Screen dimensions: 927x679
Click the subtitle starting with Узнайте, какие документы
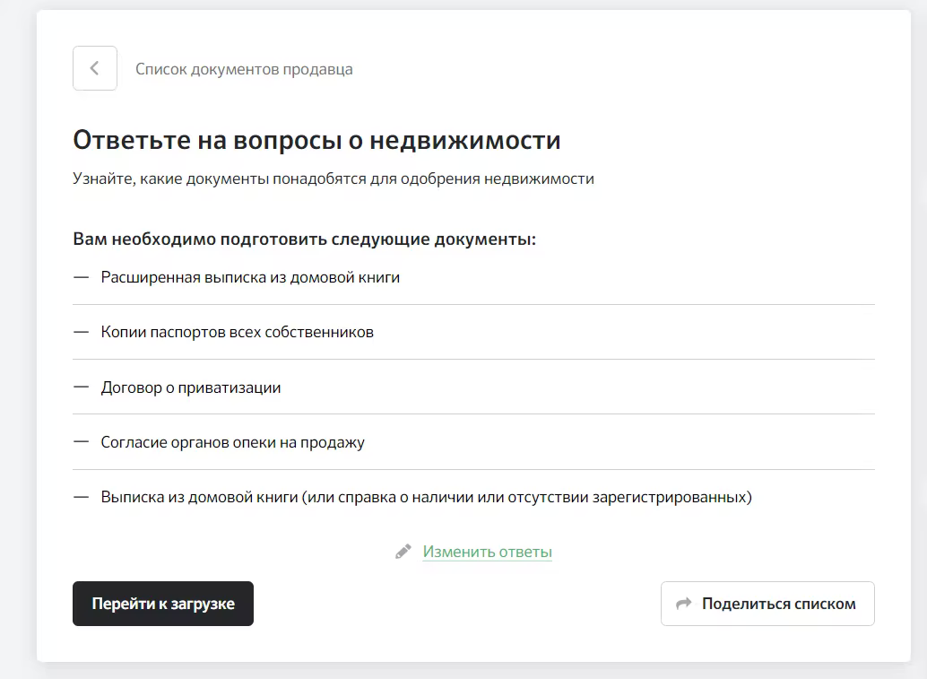(333, 178)
